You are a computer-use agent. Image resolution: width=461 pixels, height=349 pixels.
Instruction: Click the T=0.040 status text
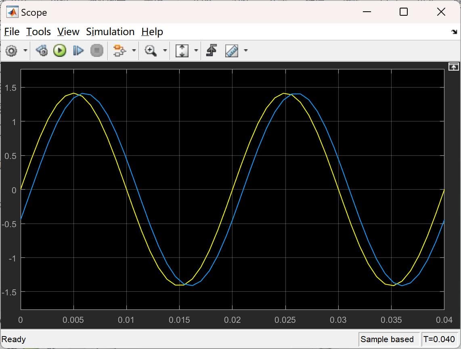pos(439,339)
